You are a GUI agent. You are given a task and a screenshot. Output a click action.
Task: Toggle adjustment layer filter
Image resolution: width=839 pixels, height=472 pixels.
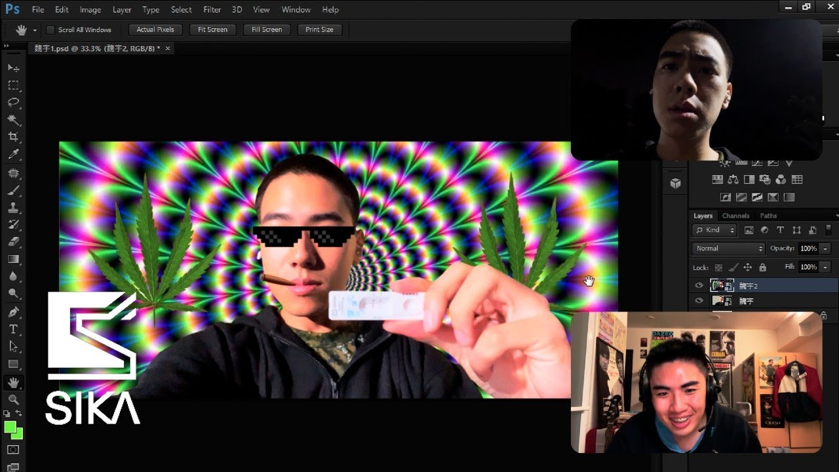click(x=764, y=230)
